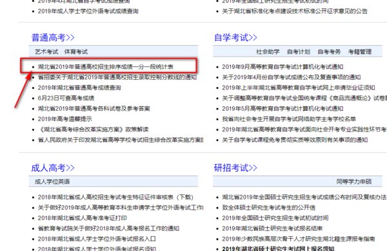387x251 pixels.
Task: Open 2019年上半年湖北省高等教育自学考试网上申请毕业证须知
Action: [x=299, y=88]
